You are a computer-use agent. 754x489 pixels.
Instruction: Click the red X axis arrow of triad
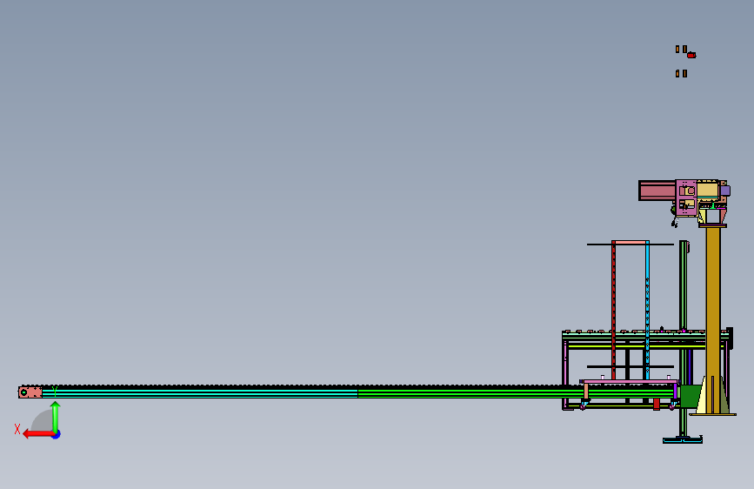[37, 434]
